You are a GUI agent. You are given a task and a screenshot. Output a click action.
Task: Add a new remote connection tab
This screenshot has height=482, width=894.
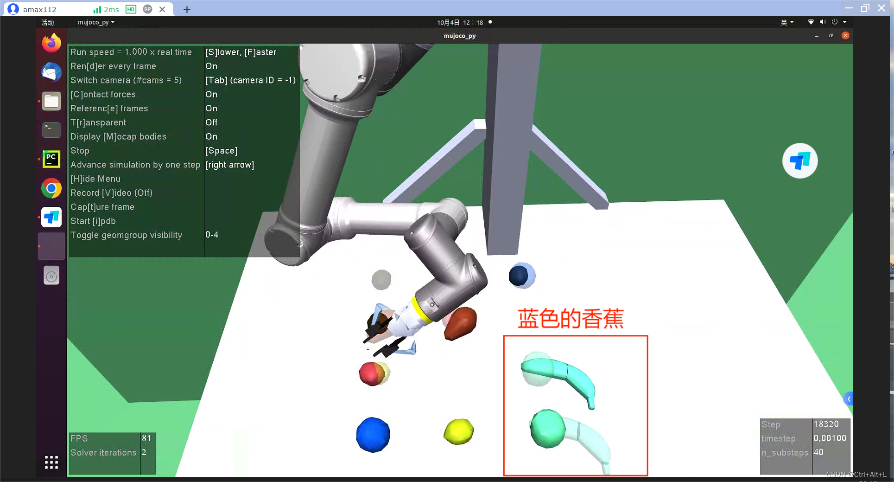coord(187,9)
